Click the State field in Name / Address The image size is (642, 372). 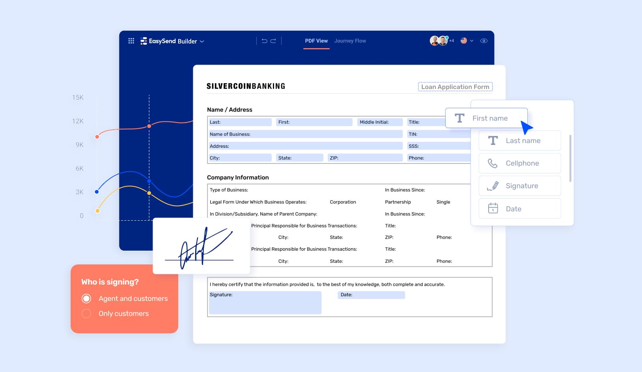pyautogui.click(x=300, y=158)
